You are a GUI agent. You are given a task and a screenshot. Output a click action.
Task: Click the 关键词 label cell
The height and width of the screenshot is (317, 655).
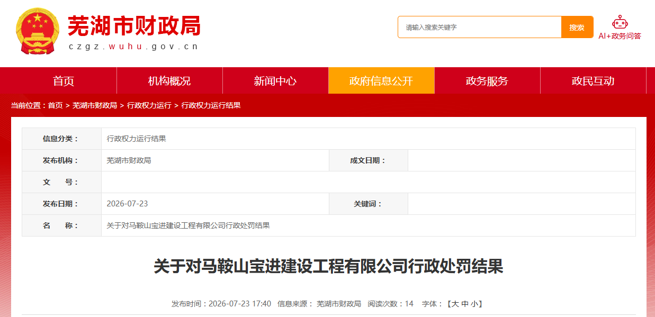[x=369, y=204]
